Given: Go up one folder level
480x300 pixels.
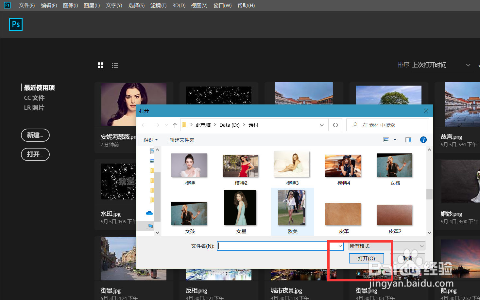Looking at the screenshot, I should click(175, 125).
